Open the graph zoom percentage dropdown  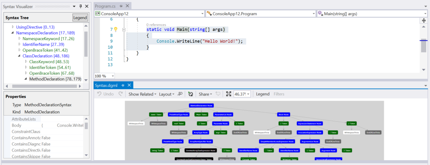click(248, 94)
